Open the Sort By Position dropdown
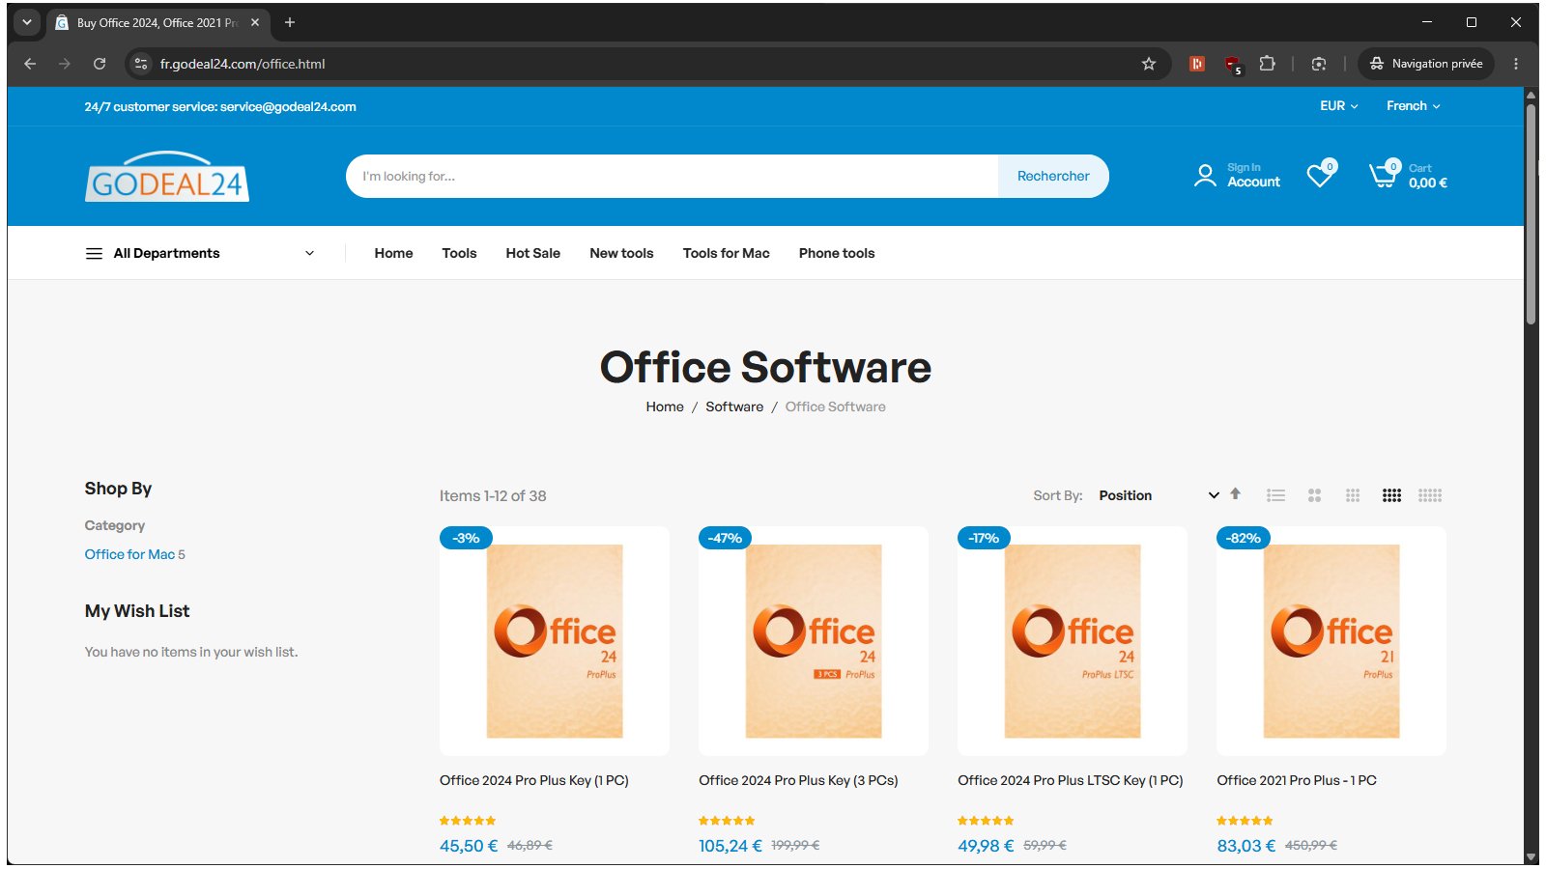 tap(1159, 495)
